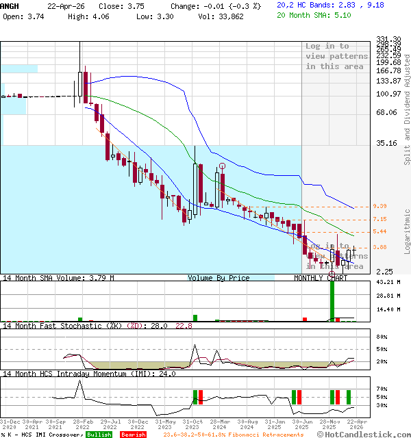Click the tallest green volume bar

coord(332,300)
